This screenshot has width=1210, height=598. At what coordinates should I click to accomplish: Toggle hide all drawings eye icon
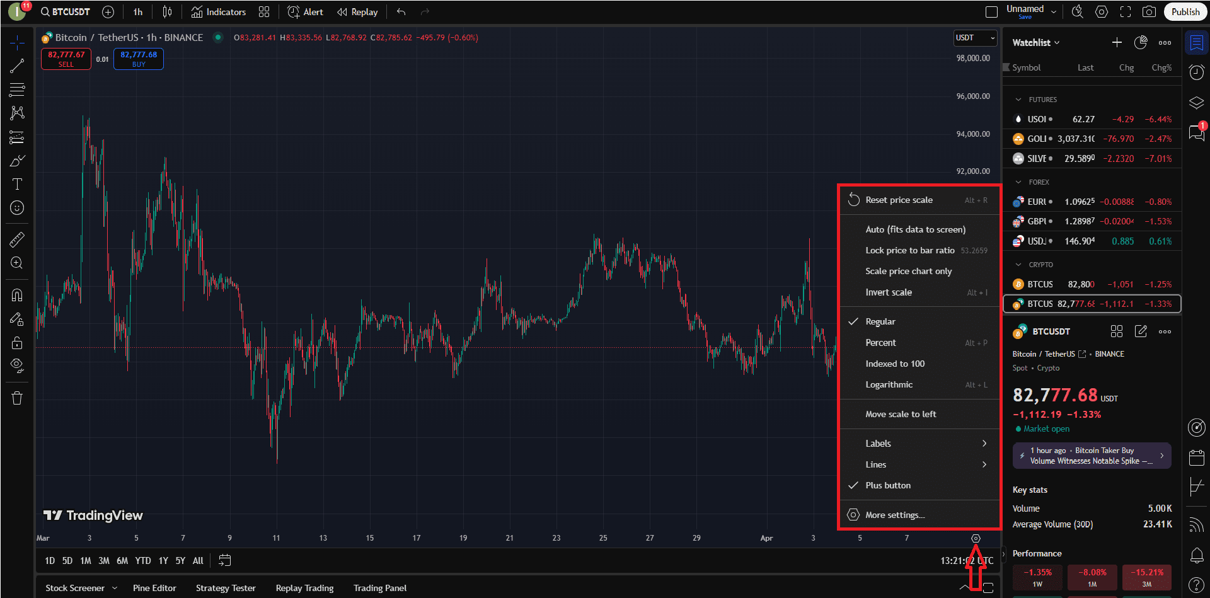[x=17, y=366]
